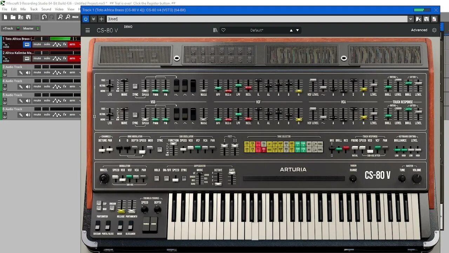Click the modulation WHEEL knob

(x=104, y=179)
